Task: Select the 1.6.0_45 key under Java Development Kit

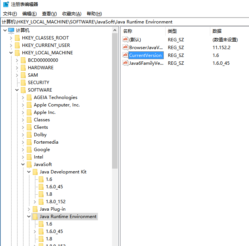Action: [54, 187]
